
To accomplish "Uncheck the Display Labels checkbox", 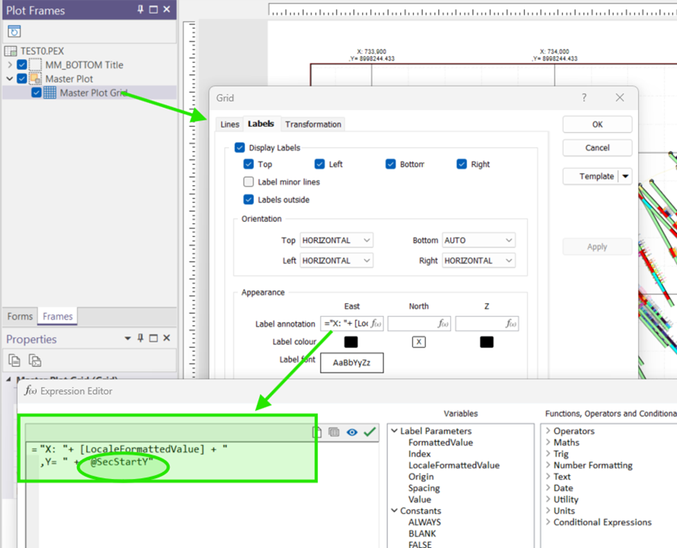I will (240, 148).
